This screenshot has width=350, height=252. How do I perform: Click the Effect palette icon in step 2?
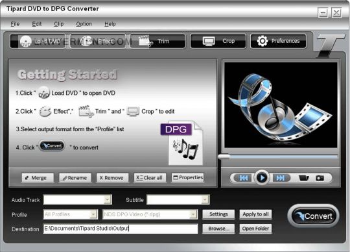pos(45,111)
